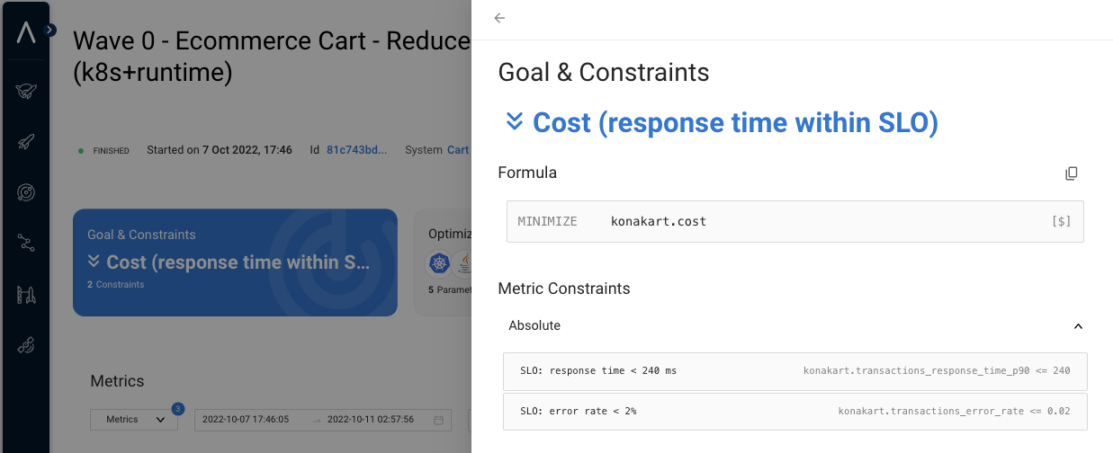Open the connected nodes icon in sidebar

(x=25, y=243)
